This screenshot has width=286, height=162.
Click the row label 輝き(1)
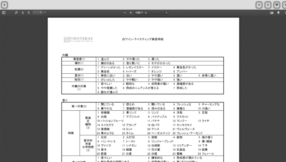click(79, 63)
